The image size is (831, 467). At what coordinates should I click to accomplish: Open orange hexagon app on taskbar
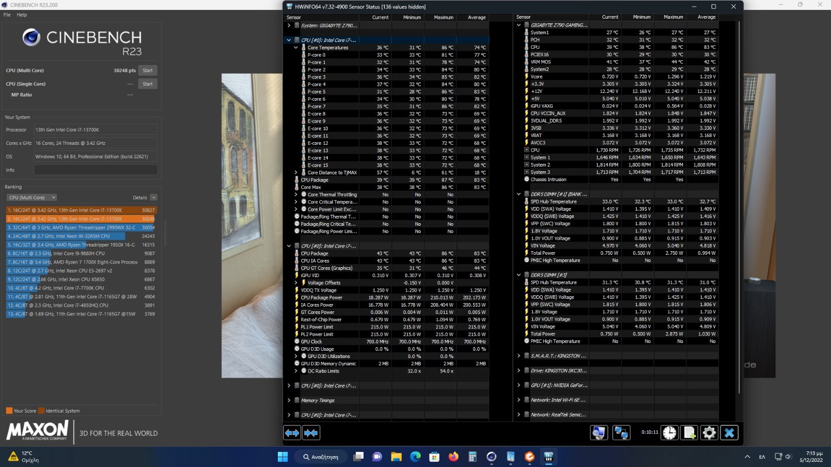[x=529, y=457]
